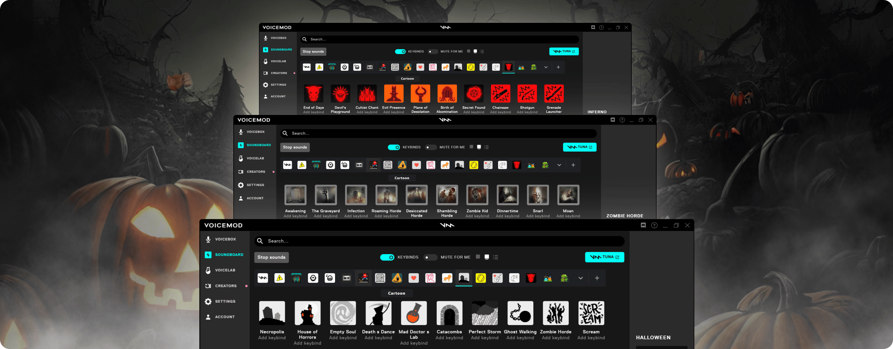Expand soundboard categories chevron in Halloween window
Viewport: 893px width, 349px height.
coord(581,278)
